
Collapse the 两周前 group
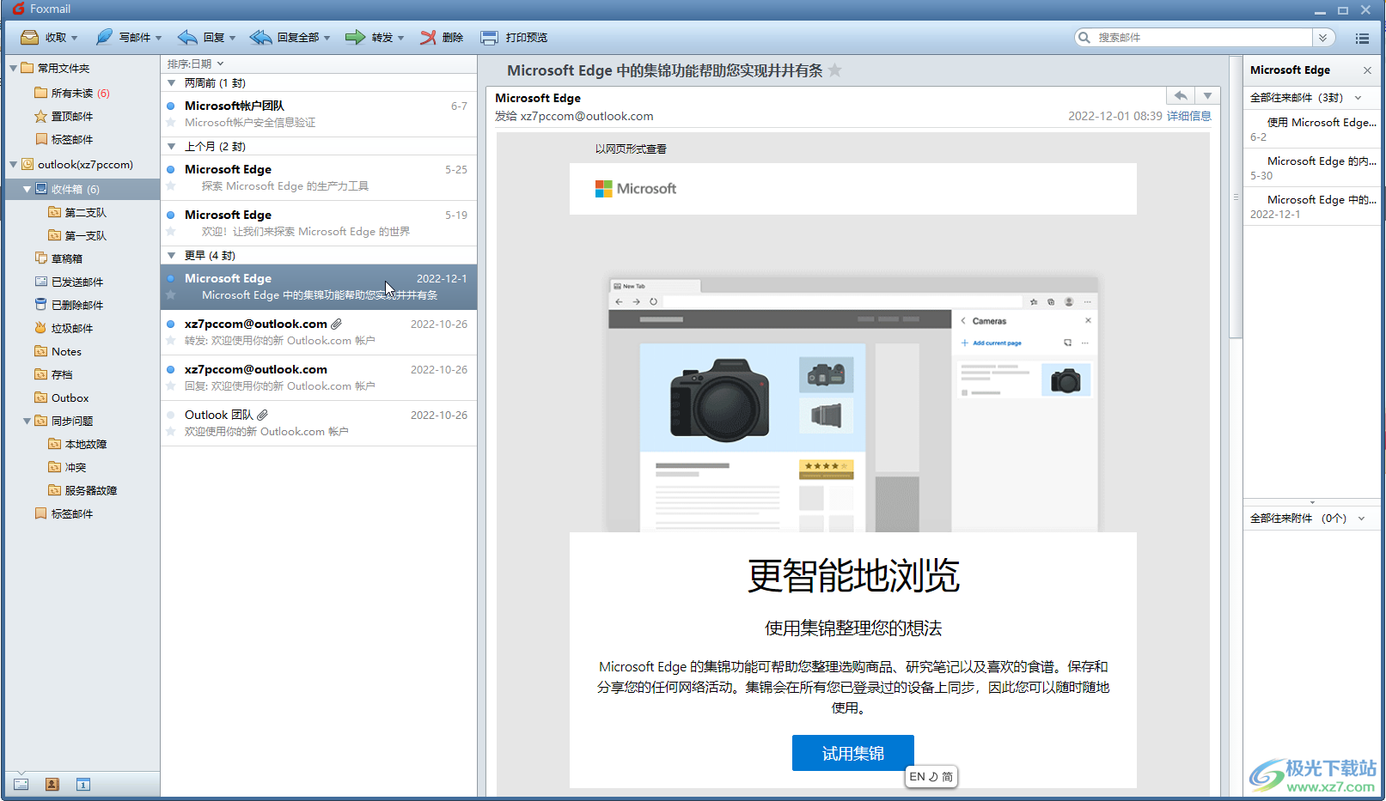point(171,83)
